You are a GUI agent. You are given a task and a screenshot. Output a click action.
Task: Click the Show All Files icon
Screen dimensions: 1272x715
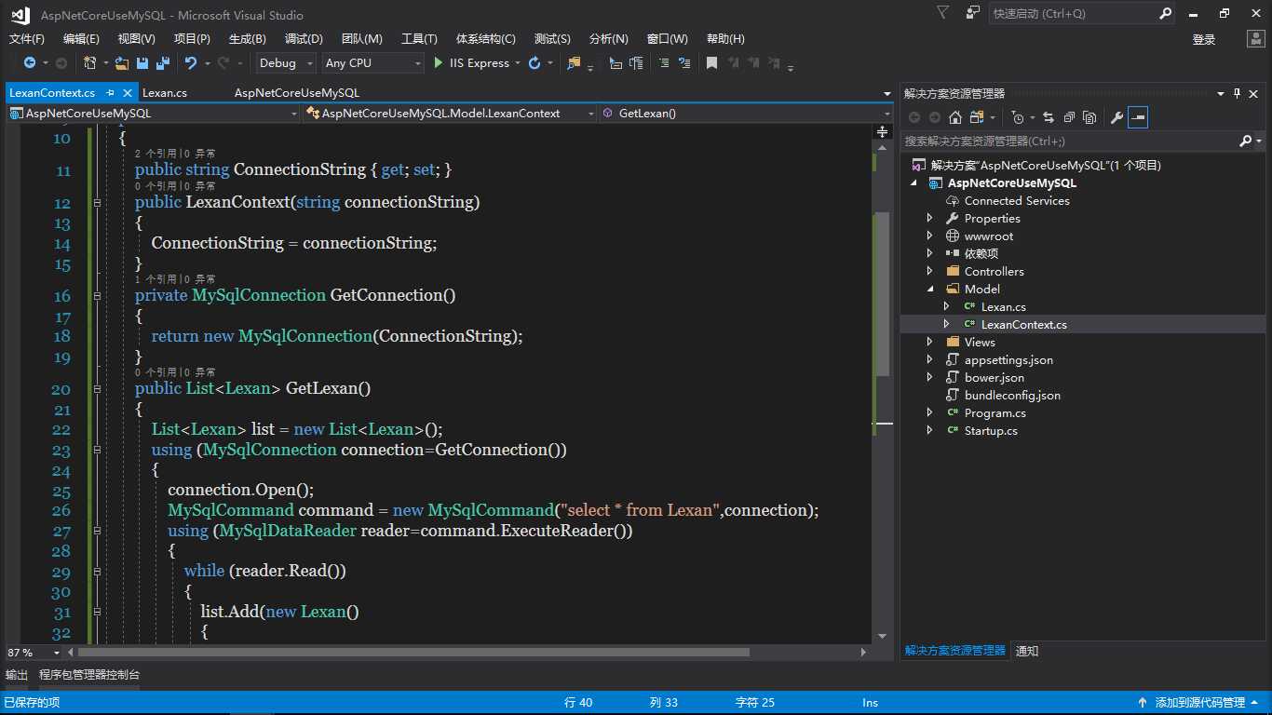(x=1089, y=117)
